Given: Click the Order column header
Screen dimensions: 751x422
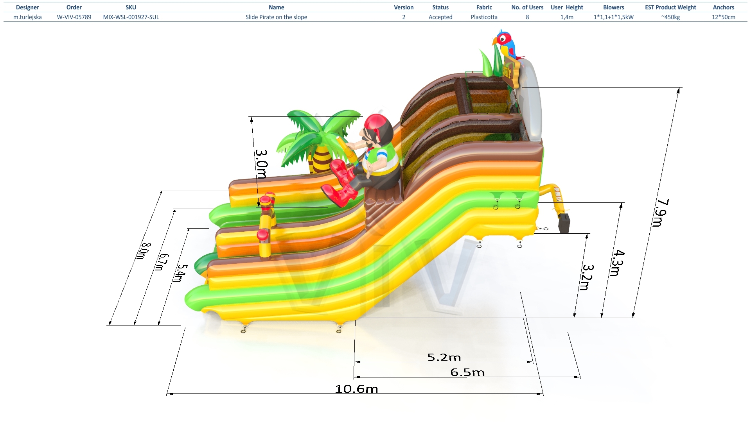Looking at the screenshot, I should 74,7.
